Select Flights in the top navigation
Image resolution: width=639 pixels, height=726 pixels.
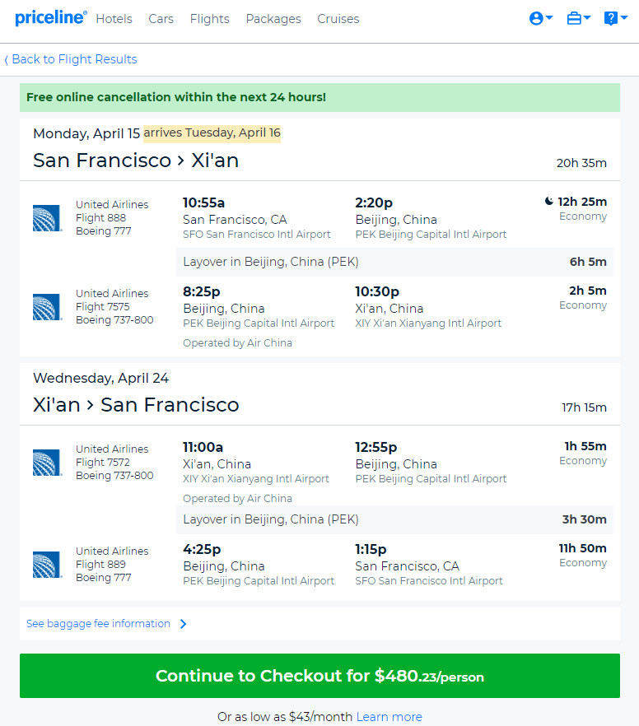point(209,19)
